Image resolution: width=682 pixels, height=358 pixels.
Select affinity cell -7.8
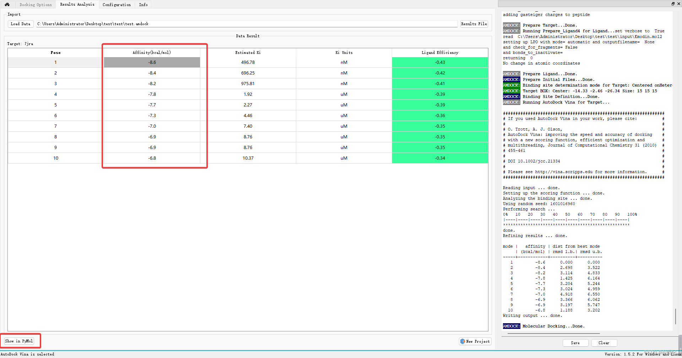[152, 94]
